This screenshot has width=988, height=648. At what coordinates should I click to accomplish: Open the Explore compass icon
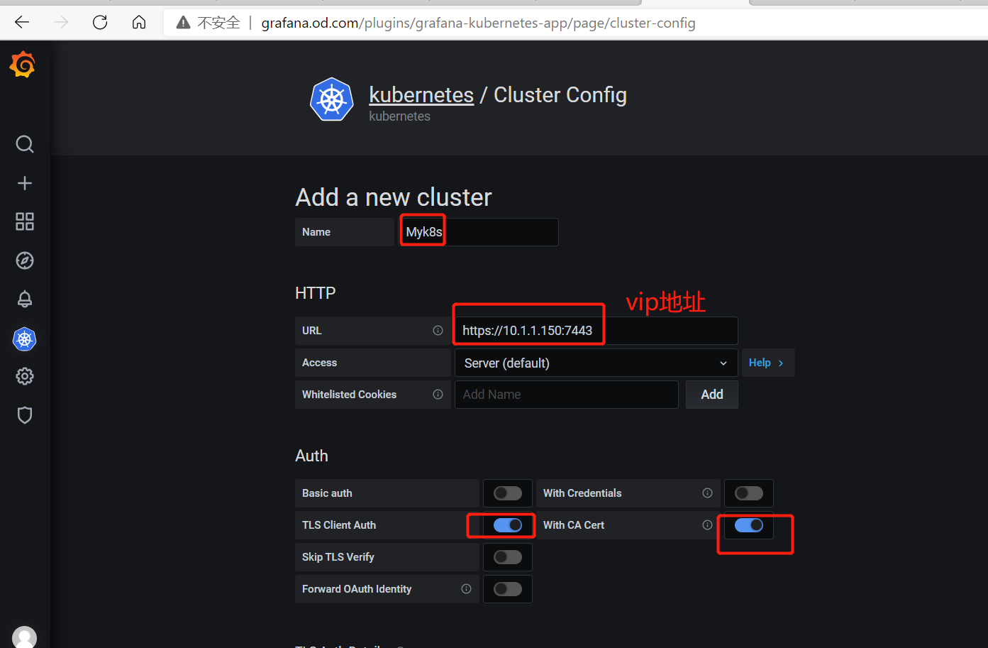[25, 260]
